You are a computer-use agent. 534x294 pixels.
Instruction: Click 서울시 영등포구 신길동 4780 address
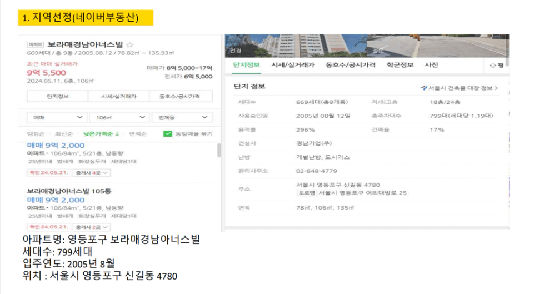point(338,185)
